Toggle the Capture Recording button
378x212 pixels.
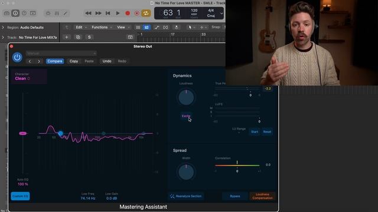(x=136, y=13)
